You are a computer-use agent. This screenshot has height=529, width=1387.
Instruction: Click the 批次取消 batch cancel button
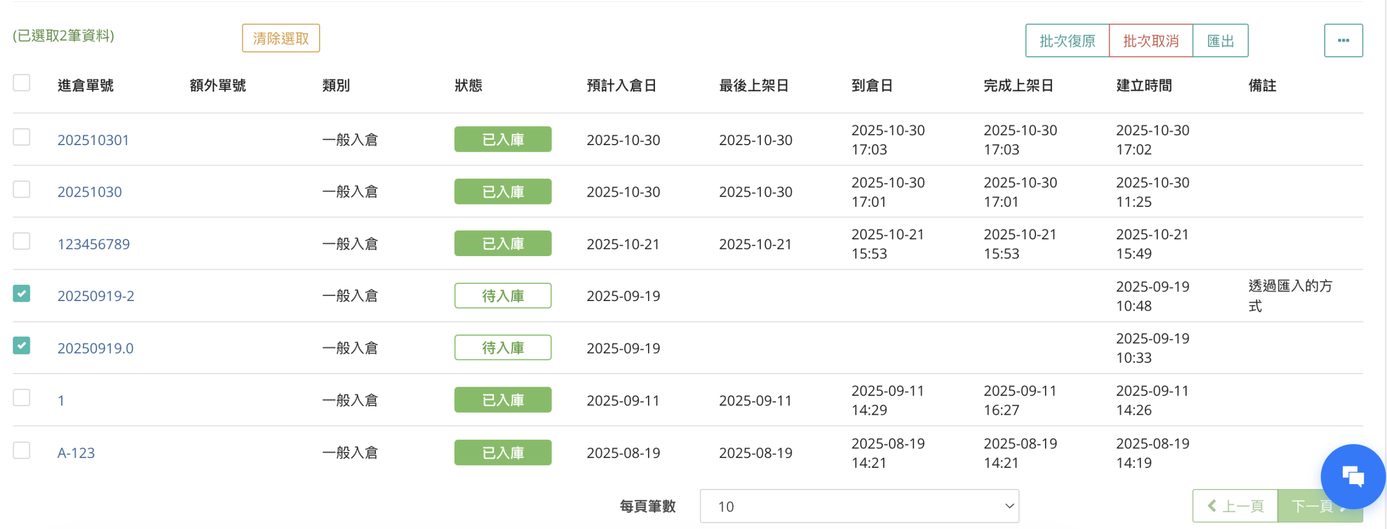1150,41
